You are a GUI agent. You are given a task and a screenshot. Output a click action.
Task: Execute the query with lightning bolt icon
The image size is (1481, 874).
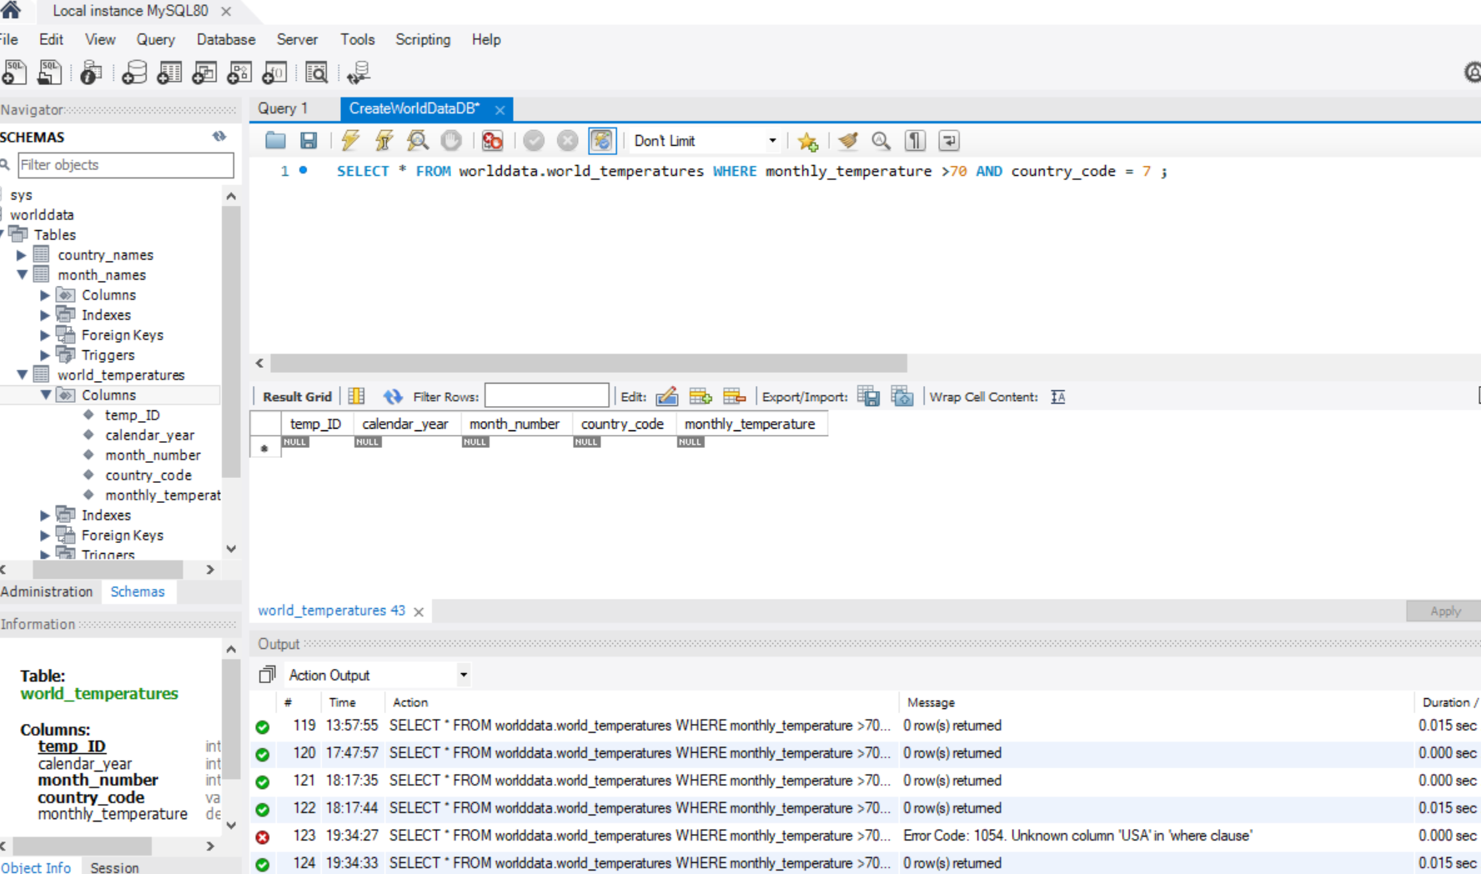pos(350,140)
